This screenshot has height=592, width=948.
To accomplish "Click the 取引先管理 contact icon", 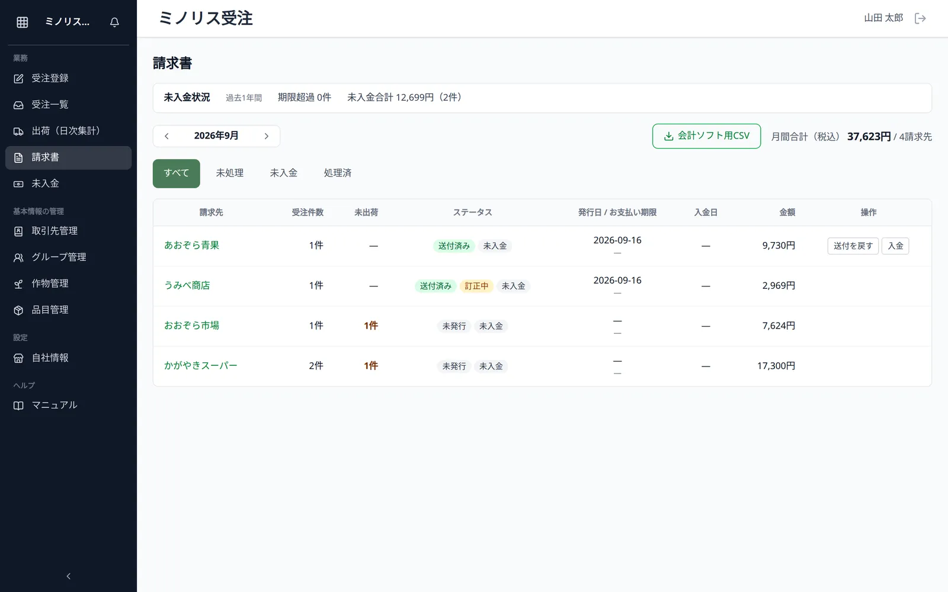I will [x=18, y=231].
